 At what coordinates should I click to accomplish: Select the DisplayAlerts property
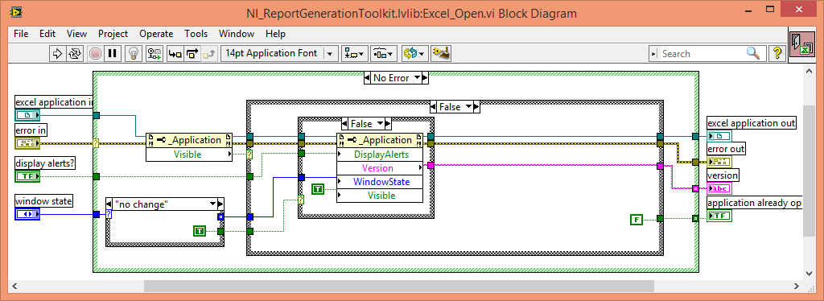tap(380, 155)
